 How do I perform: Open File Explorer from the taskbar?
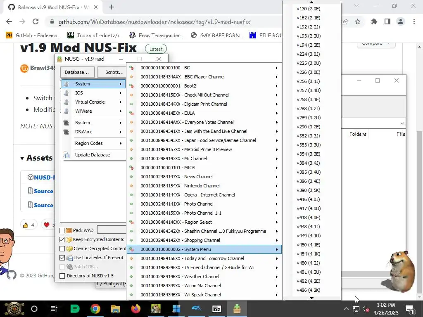click(x=116, y=309)
